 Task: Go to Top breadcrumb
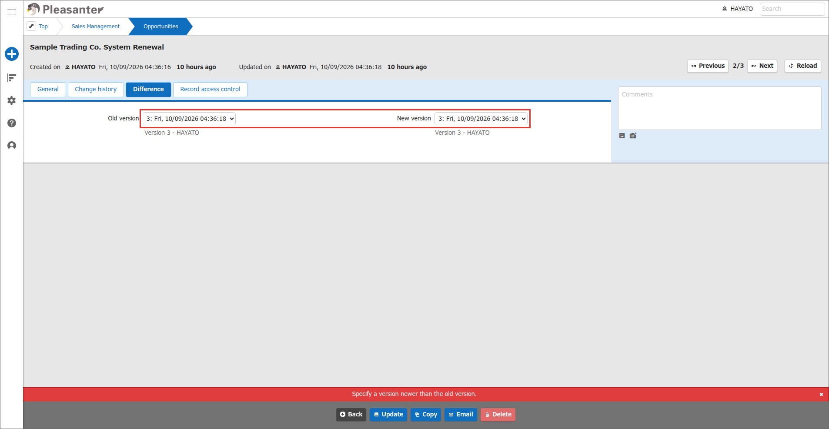[x=43, y=27]
